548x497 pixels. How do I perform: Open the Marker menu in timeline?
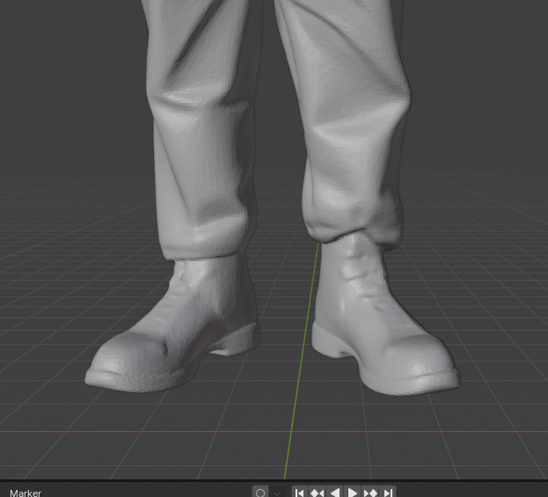[26, 493]
